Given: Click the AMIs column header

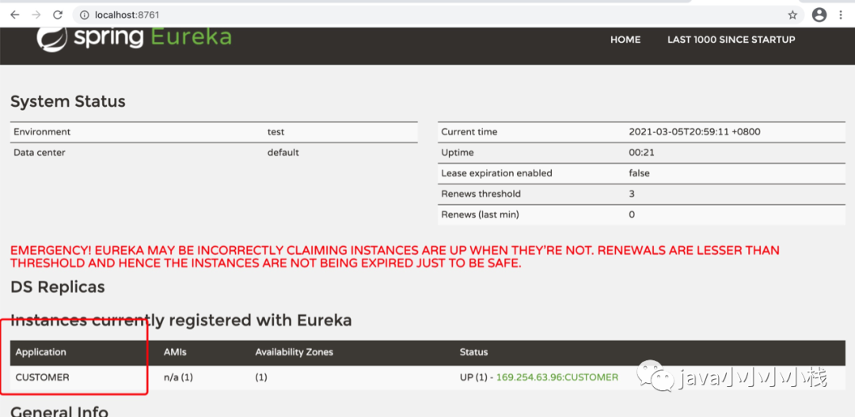Looking at the screenshot, I should 175,352.
